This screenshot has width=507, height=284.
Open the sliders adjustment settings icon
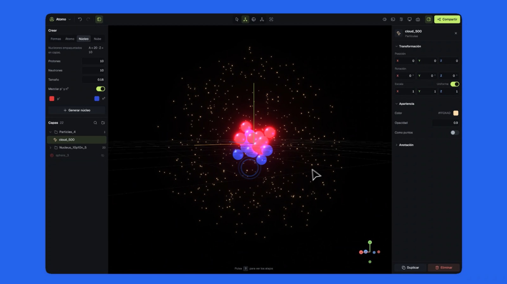coord(401,19)
